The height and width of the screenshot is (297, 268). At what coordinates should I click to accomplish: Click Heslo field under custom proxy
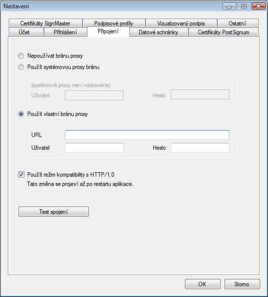[x=200, y=148]
